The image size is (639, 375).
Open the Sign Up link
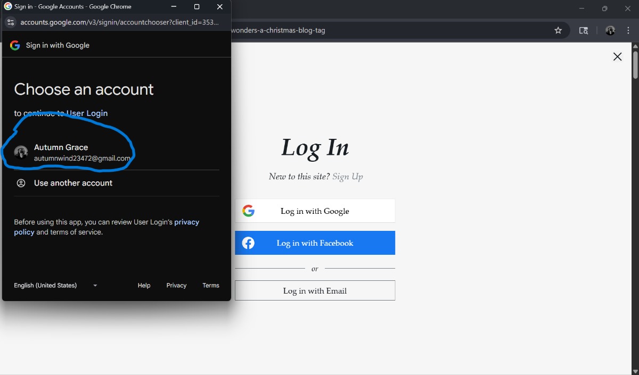(347, 177)
